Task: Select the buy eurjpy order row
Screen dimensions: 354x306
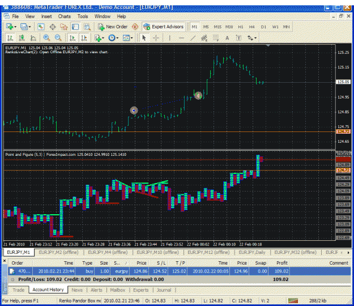Action: tap(180, 271)
